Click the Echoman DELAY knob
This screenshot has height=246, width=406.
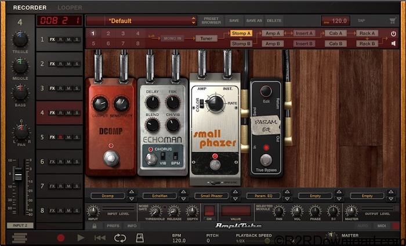[x=153, y=102]
